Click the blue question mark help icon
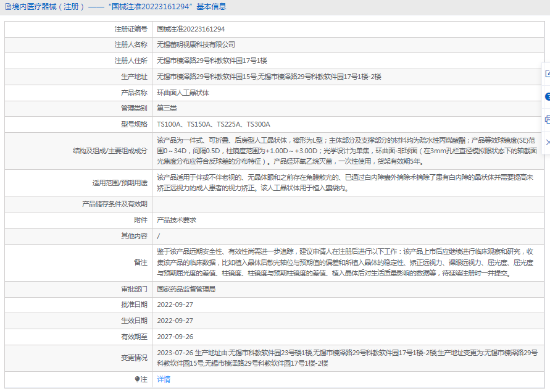This screenshot has height=391, width=550. (x=548, y=96)
